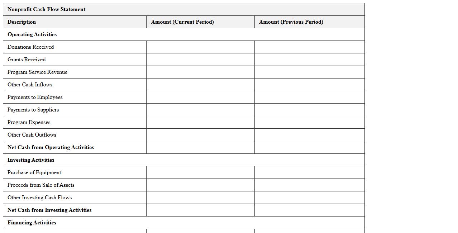The width and height of the screenshot is (458, 233).
Task: Click the Operating Activities section heading
Action: tap(32, 34)
